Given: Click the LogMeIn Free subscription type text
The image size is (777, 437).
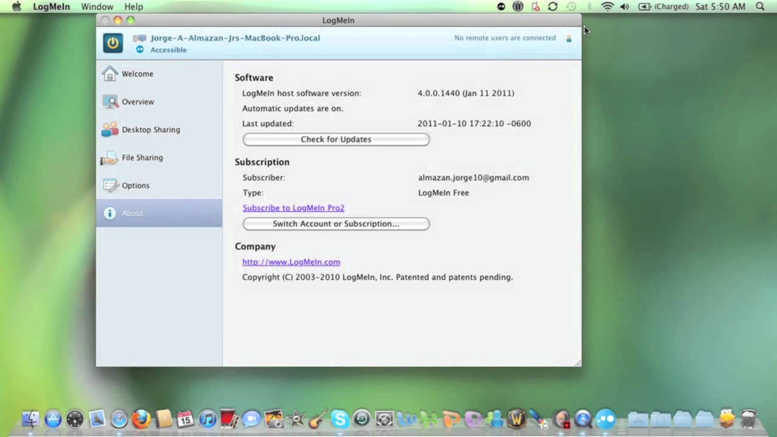Looking at the screenshot, I should (444, 193).
